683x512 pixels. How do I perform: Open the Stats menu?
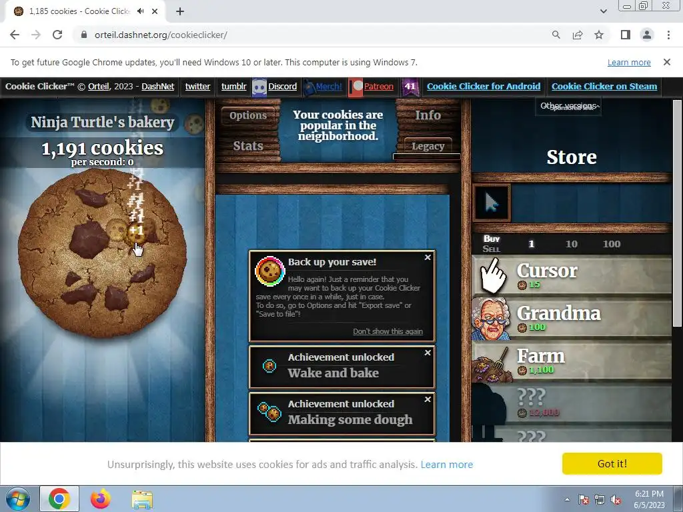[x=248, y=146]
